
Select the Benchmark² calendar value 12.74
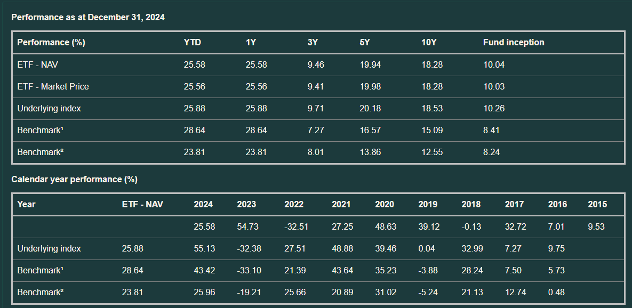pyautogui.click(x=516, y=292)
